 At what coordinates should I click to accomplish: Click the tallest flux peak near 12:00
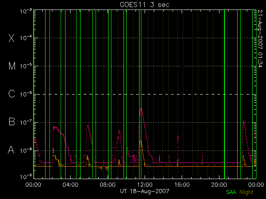coord(141,108)
